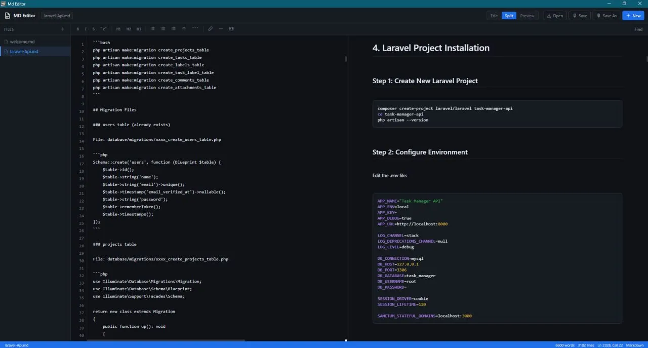The width and height of the screenshot is (648, 348).
Task: Insert a task checklist
Action: [x=174, y=29]
